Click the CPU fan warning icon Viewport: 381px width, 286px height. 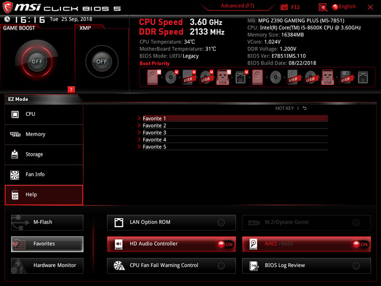(119, 265)
